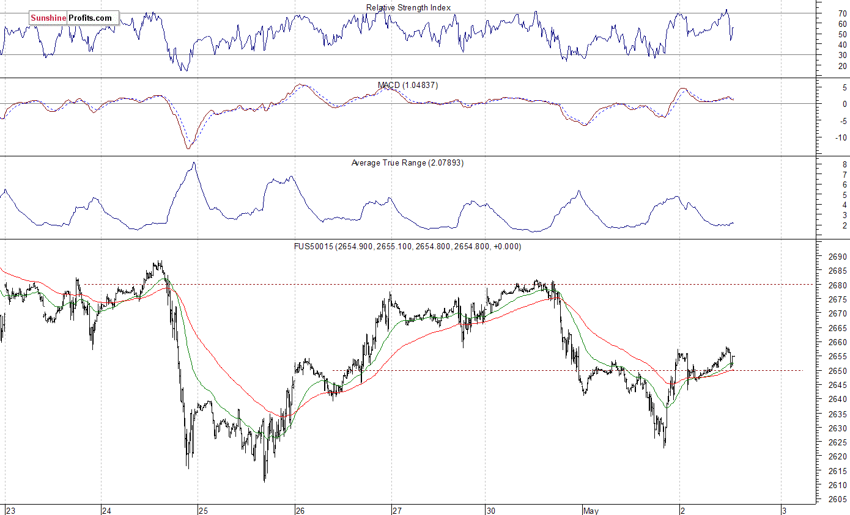Image resolution: width=850 pixels, height=515 pixels.
Task: Select the 30 date label on the time axis
Action: coord(491,510)
